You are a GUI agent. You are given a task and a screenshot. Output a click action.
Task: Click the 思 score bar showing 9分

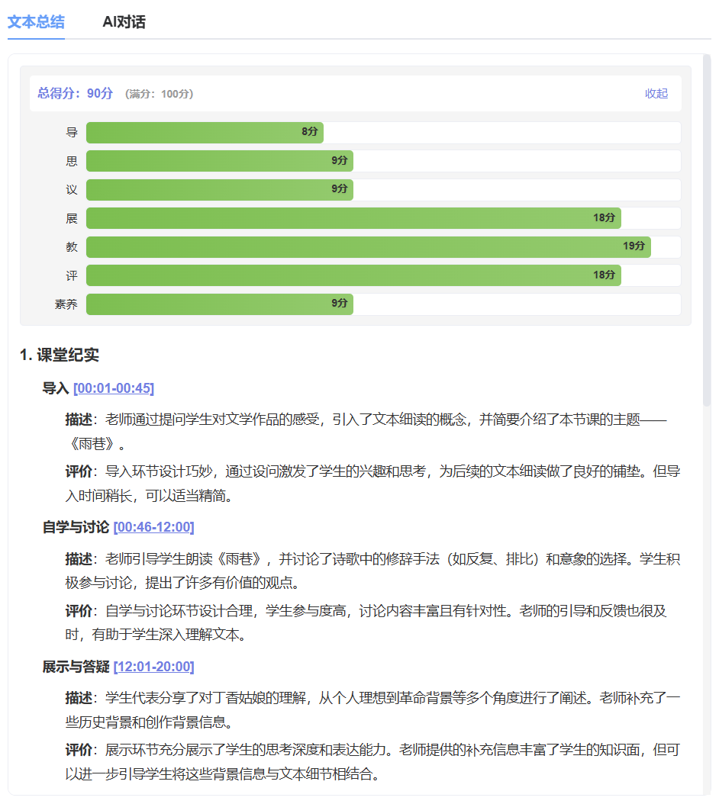[x=219, y=161]
